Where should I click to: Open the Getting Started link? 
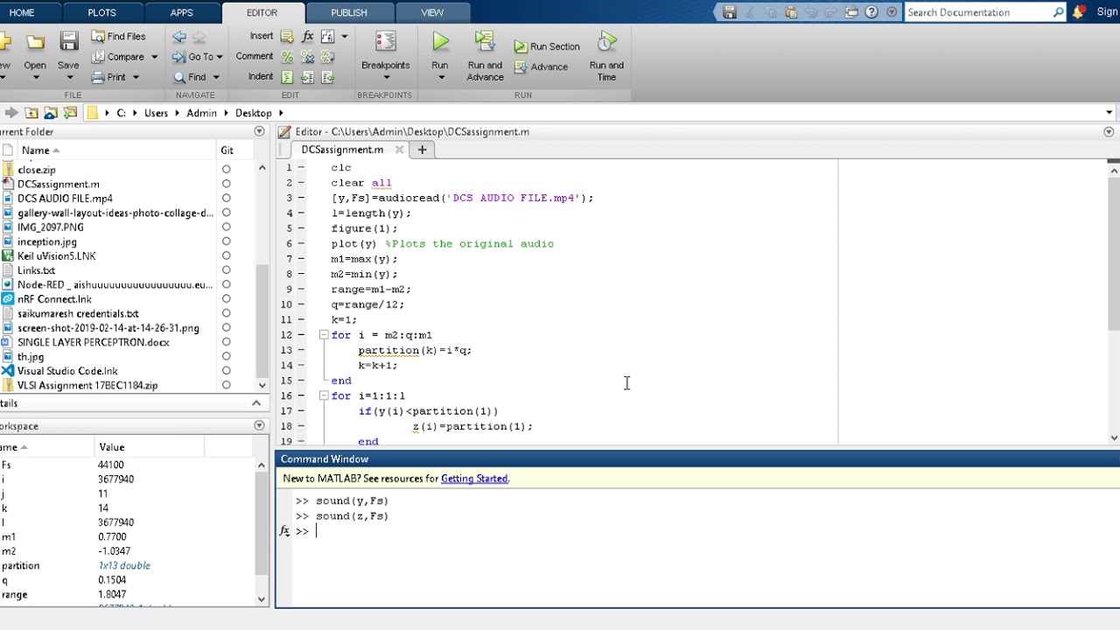point(474,479)
